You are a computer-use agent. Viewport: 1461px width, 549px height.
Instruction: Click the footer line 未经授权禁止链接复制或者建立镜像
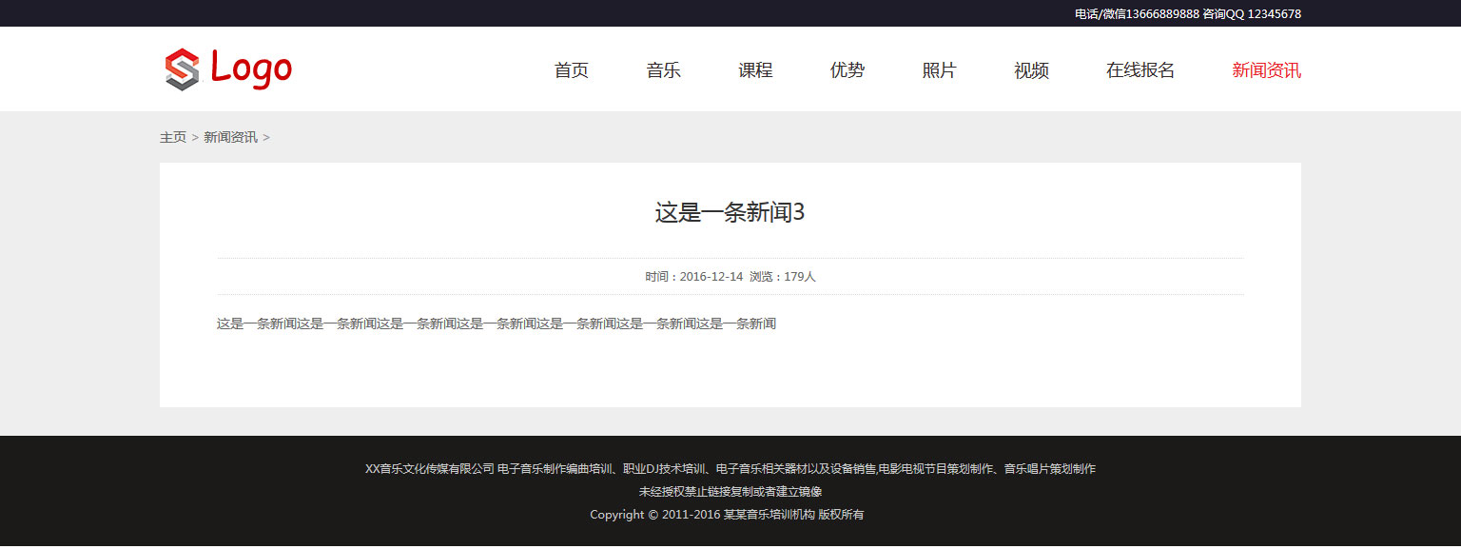pyautogui.click(x=730, y=492)
